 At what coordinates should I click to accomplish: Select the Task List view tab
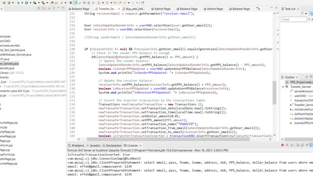(288, 9)
